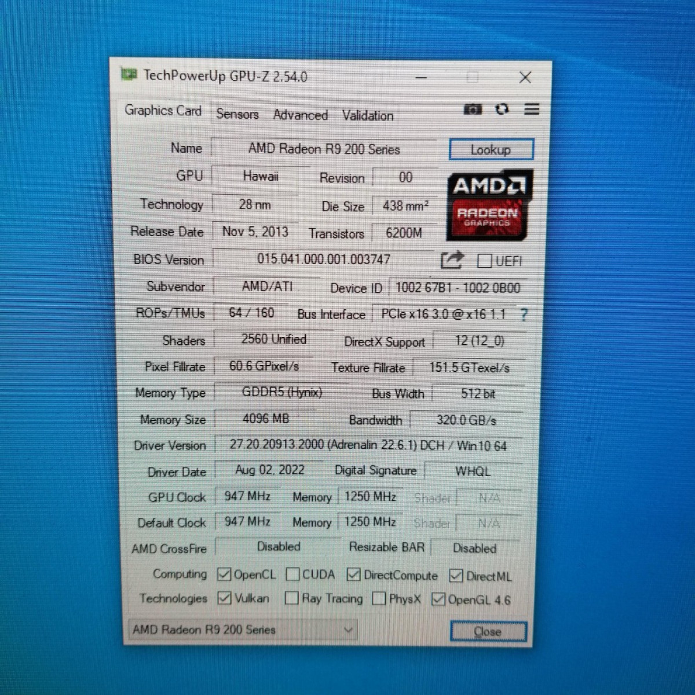
Task: Click the Default Clock row Shader N/A field
Action: 489,524
